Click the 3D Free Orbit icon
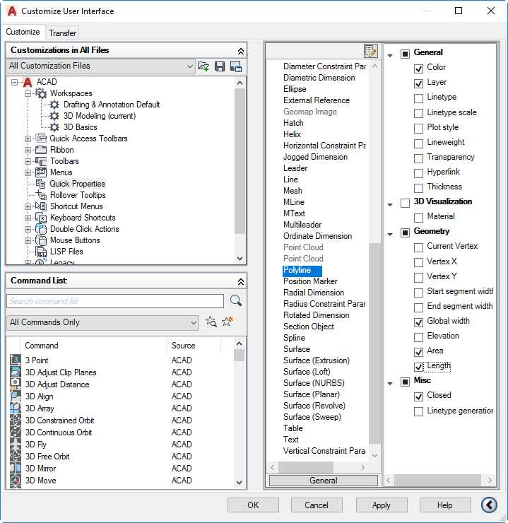The height and width of the screenshot is (523, 508). tap(16, 456)
